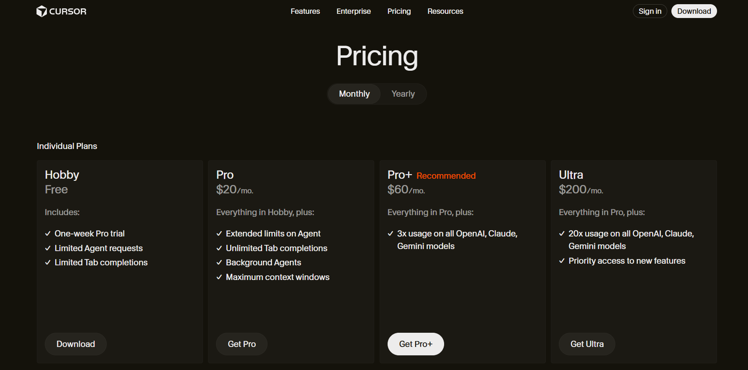
Task: Select Monthly billing option
Action: (354, 94)
